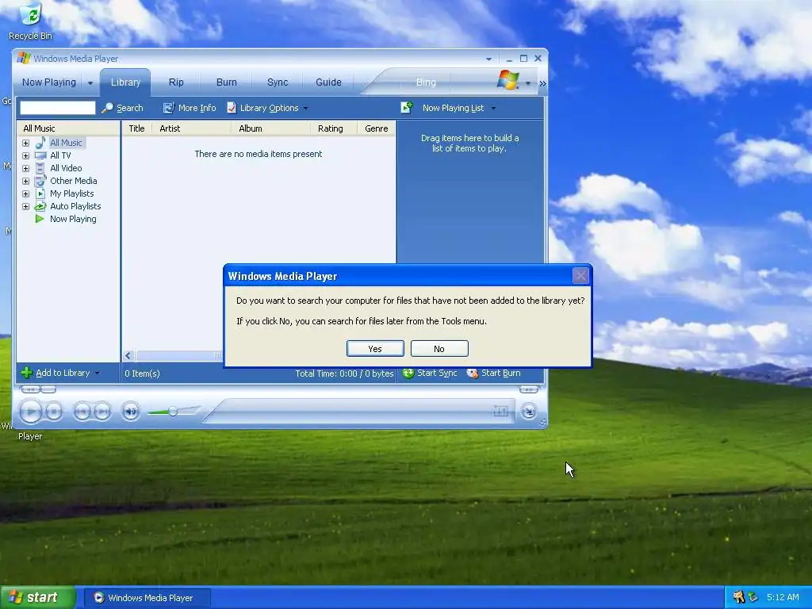
Task: Open the Now Playing tab
Action: [48, 82]
